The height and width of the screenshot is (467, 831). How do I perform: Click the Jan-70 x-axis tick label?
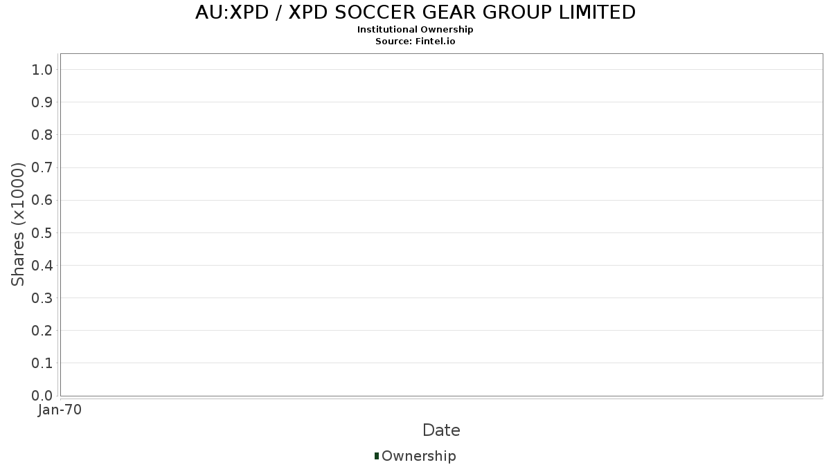coord(60,410)
